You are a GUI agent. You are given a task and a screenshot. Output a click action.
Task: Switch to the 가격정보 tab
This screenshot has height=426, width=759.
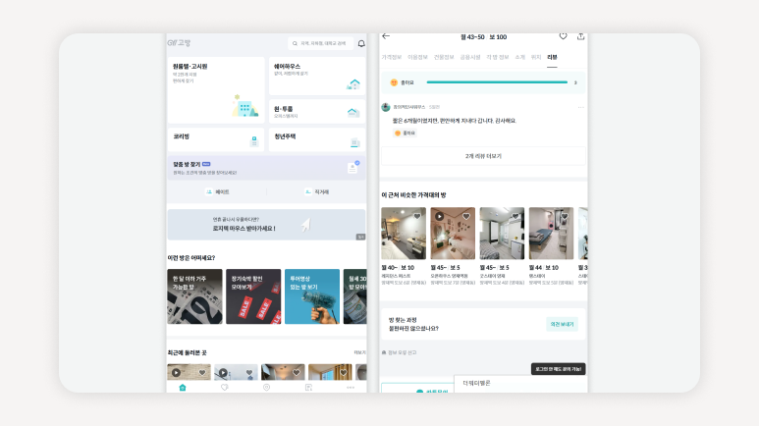(x=392, y=57)
